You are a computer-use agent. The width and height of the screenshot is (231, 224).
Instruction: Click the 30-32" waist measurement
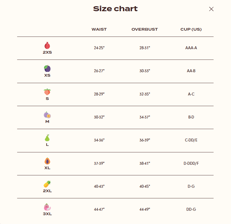coord(99,117)
